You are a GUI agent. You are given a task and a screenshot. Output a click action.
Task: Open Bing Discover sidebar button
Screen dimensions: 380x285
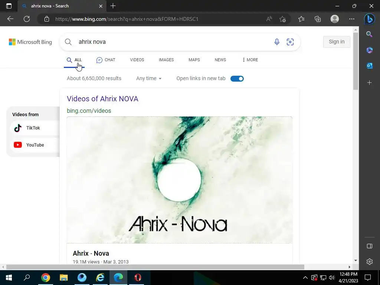(x=369, y=19)
